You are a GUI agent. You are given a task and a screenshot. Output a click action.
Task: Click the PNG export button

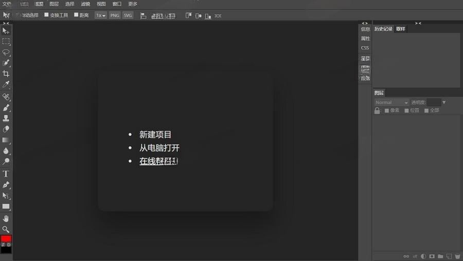pos(115,15)
